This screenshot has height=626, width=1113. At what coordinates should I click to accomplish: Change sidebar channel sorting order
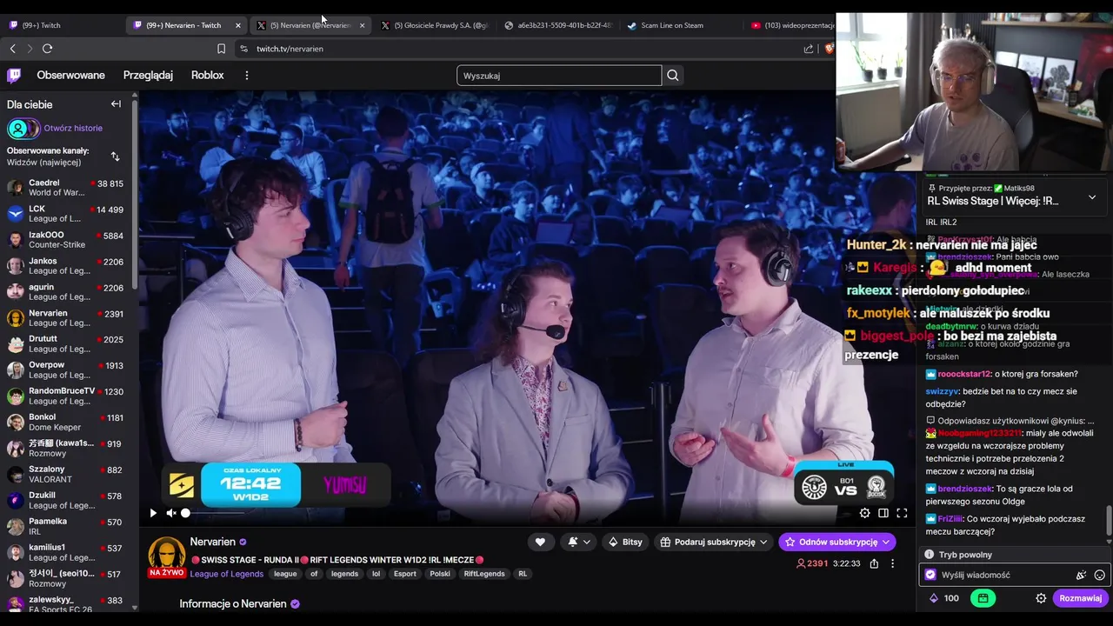tap(115, 156)
